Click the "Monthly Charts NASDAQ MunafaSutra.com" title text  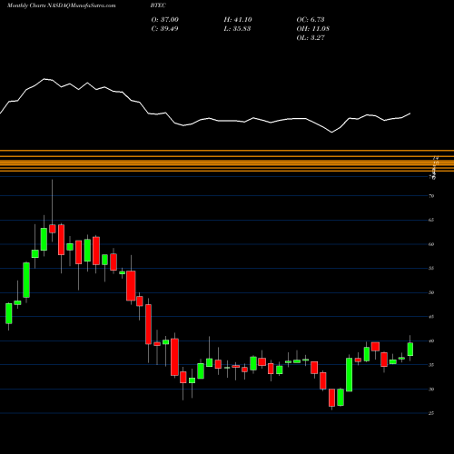click(62, 5)
